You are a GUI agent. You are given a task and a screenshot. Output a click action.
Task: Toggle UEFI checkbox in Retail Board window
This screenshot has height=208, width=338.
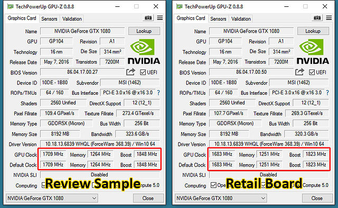point(312,72)
